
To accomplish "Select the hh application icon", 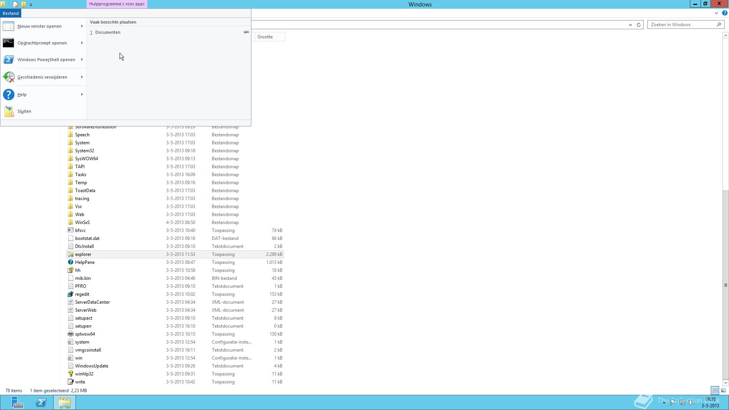I will click(x=71, y=270).
